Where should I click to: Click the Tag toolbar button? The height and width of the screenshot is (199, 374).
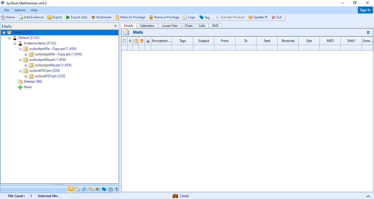pyautogui.click(x=205, y=17)
